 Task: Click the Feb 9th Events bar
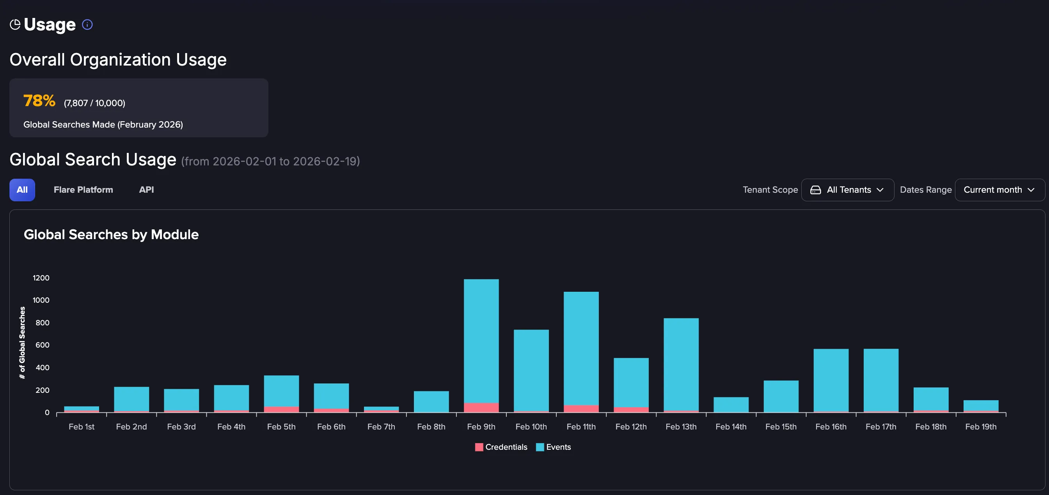tap(481, 341)
